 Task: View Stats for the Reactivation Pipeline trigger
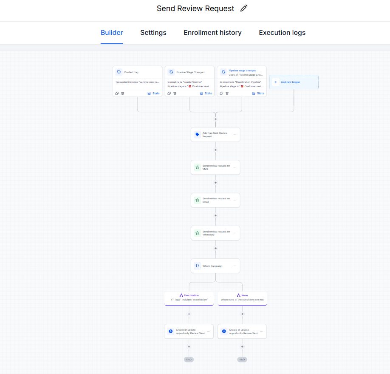click(x=258, y=93)
